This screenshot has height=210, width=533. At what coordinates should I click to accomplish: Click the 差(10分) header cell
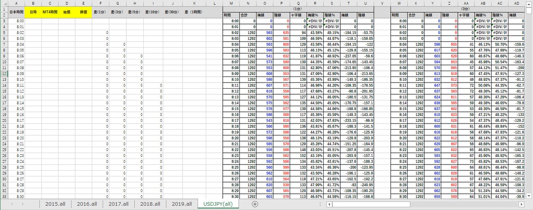[x=152, y=12]
